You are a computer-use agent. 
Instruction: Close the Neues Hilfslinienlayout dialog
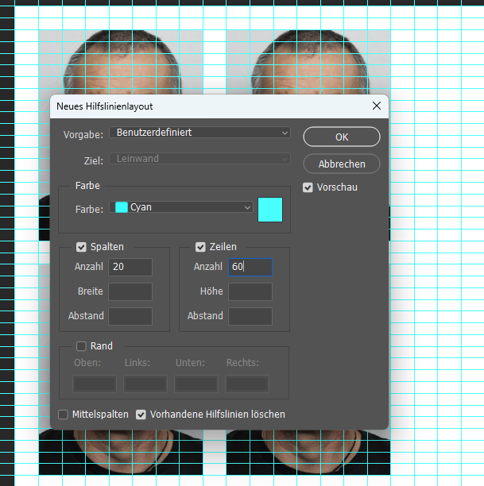tap(376, 106)
